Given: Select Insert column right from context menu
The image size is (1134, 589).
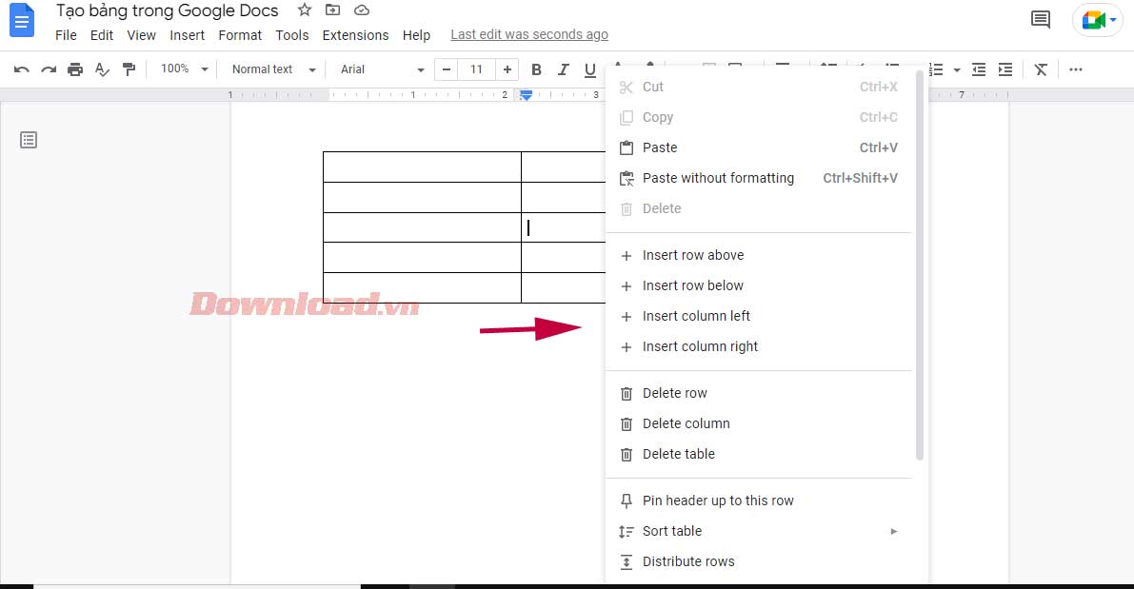Looking at the screenshot, I should tap(700, 346).
